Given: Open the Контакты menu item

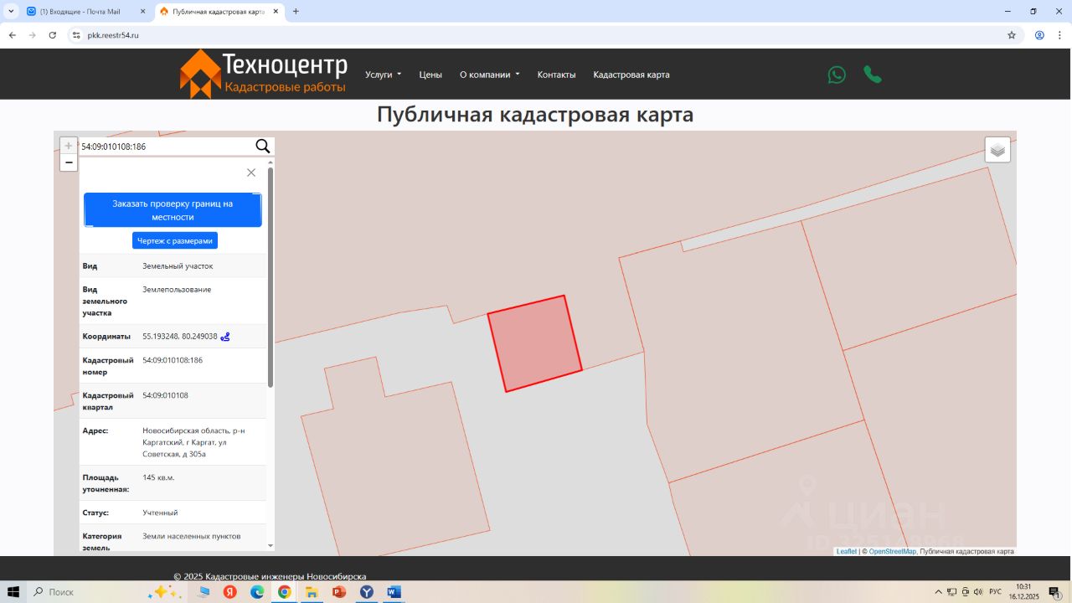Looking at the screenshot, I should pyautogui.click(x=557, y=75).
